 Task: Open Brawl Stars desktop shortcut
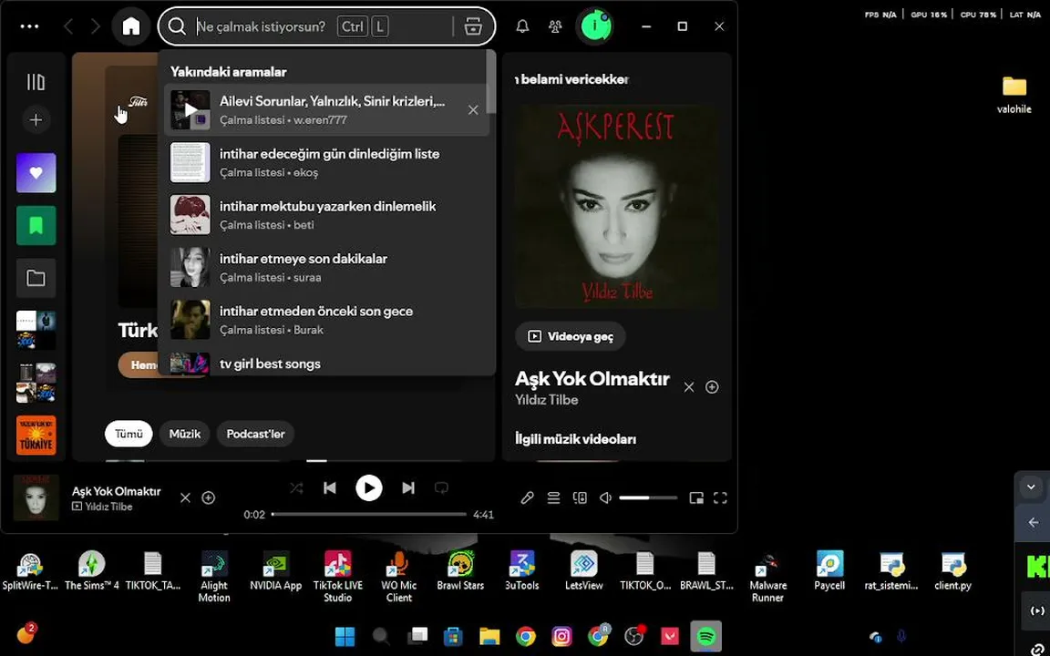tap(460, 571)
